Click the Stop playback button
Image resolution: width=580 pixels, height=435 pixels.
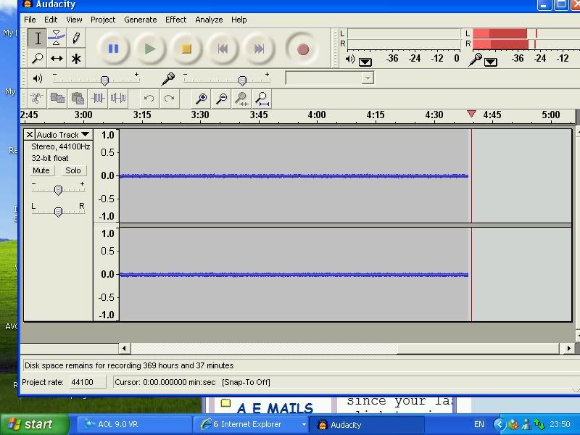pos(186,49)
